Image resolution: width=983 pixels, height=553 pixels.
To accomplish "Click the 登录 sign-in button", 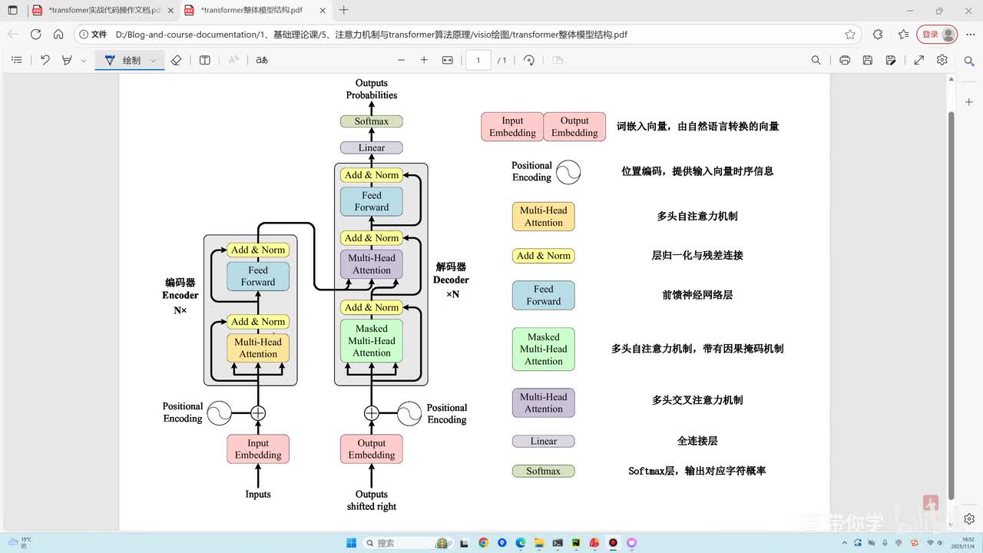I will point(937,35).
